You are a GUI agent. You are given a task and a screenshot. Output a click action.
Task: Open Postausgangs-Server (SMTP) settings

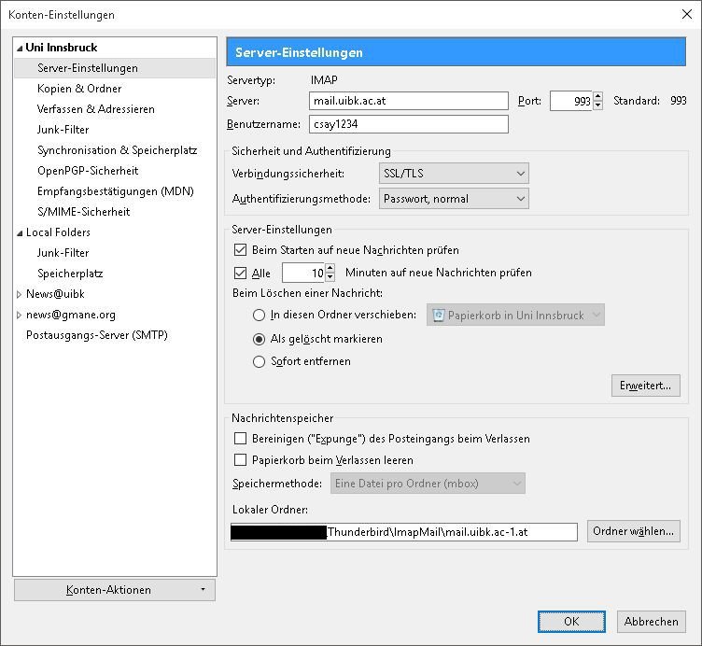(x=97, y=335)
